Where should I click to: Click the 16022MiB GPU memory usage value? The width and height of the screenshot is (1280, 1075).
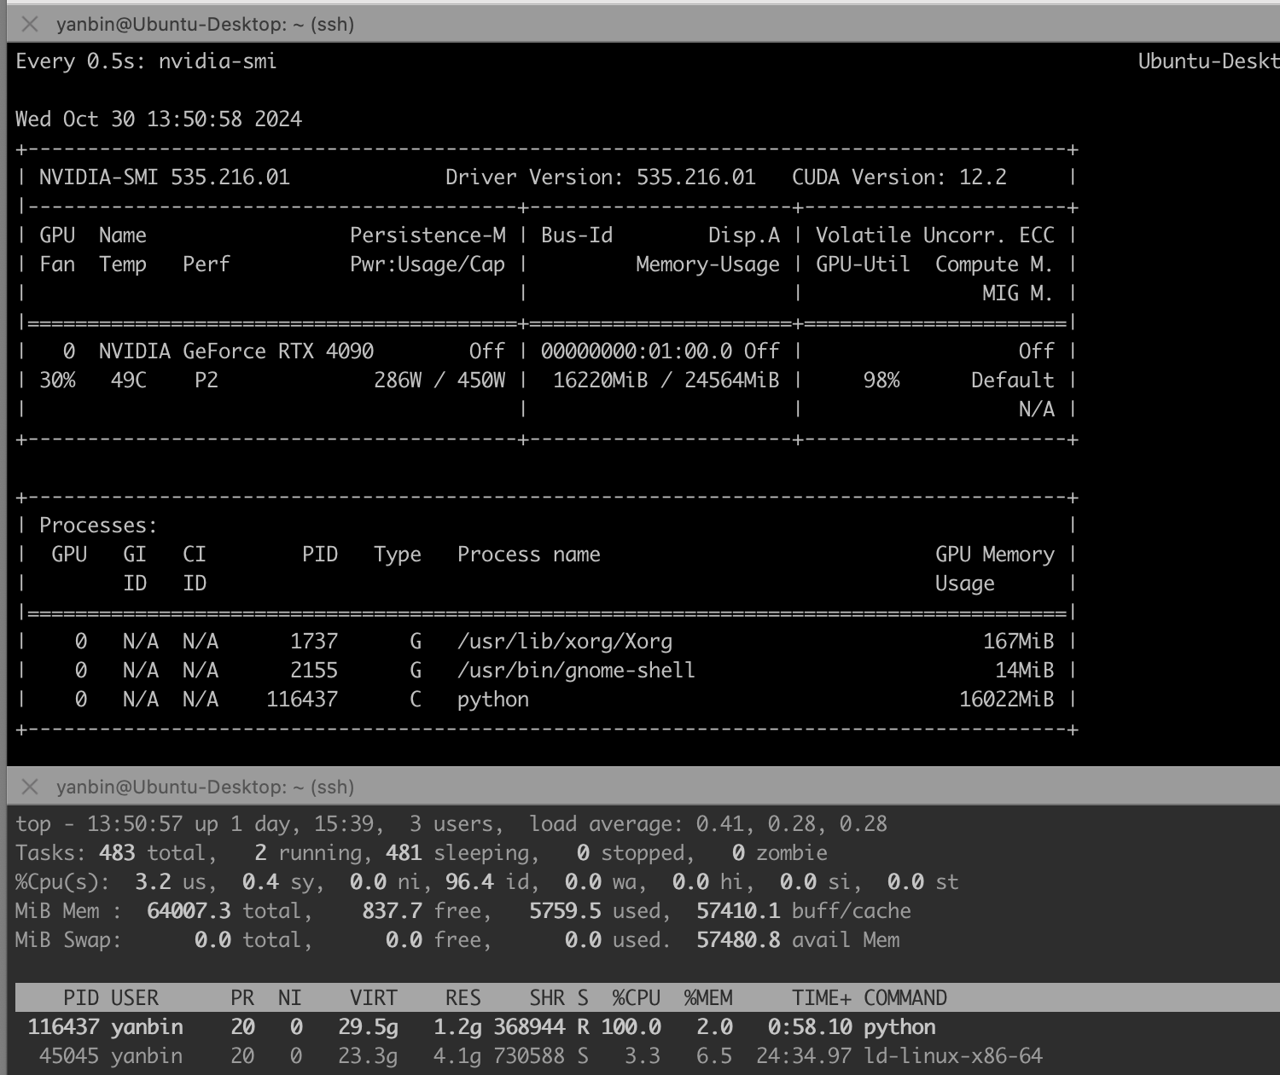pos(1006,700)
